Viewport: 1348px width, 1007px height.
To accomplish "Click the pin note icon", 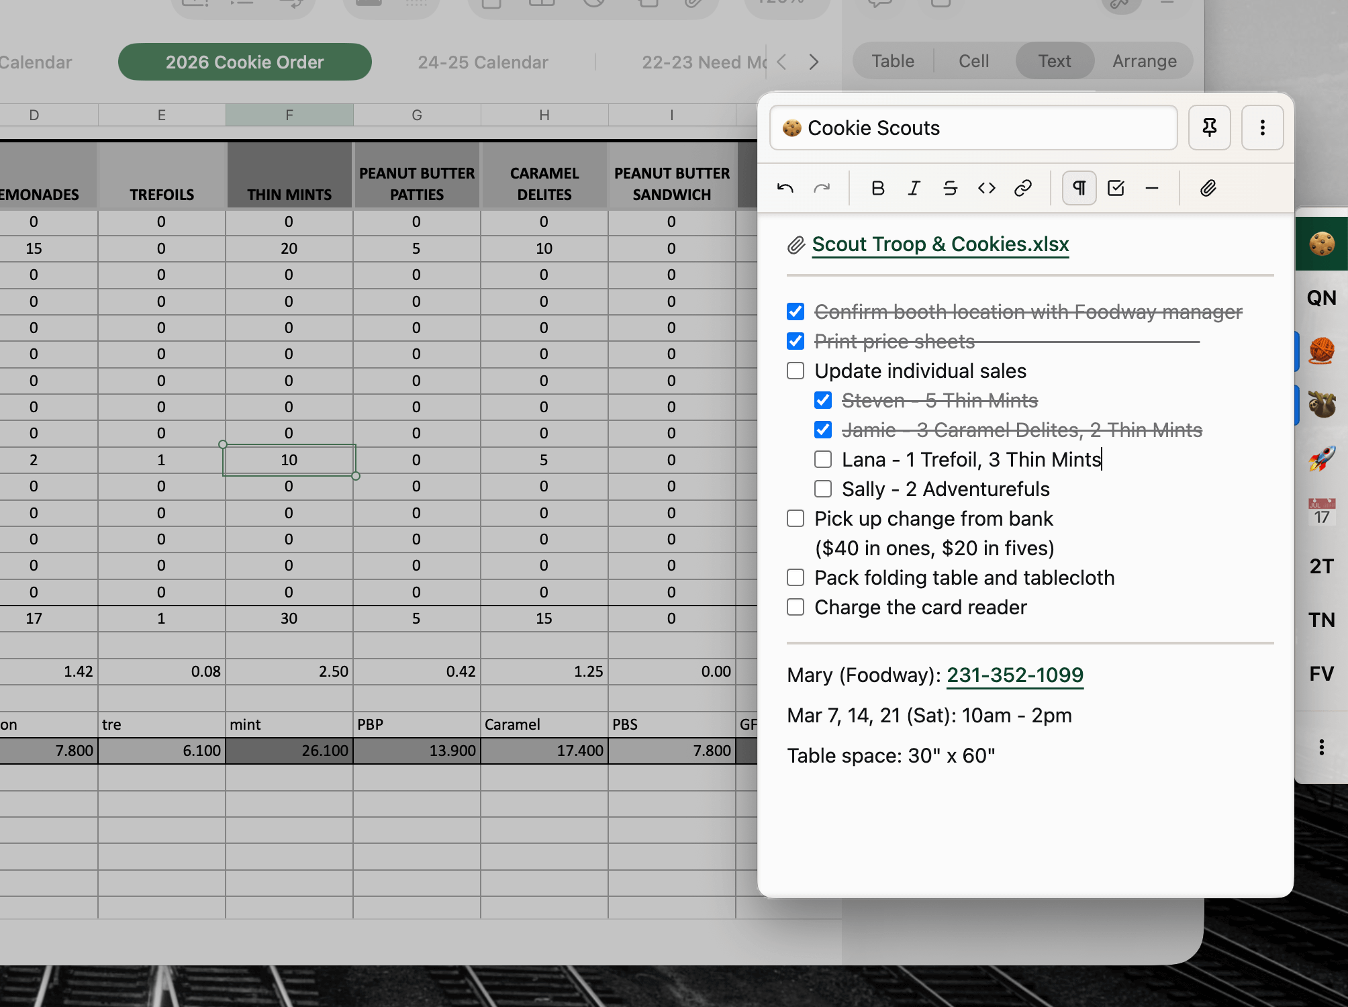I will point(1209,128).
